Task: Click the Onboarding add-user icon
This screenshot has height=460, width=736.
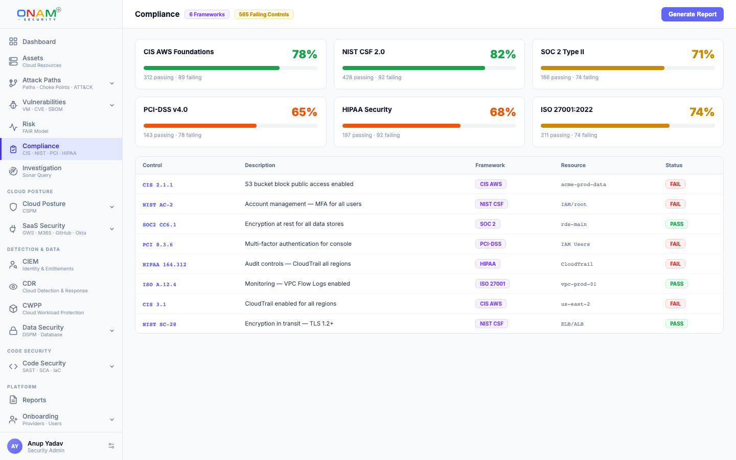Action: click(x=13, y=420)
